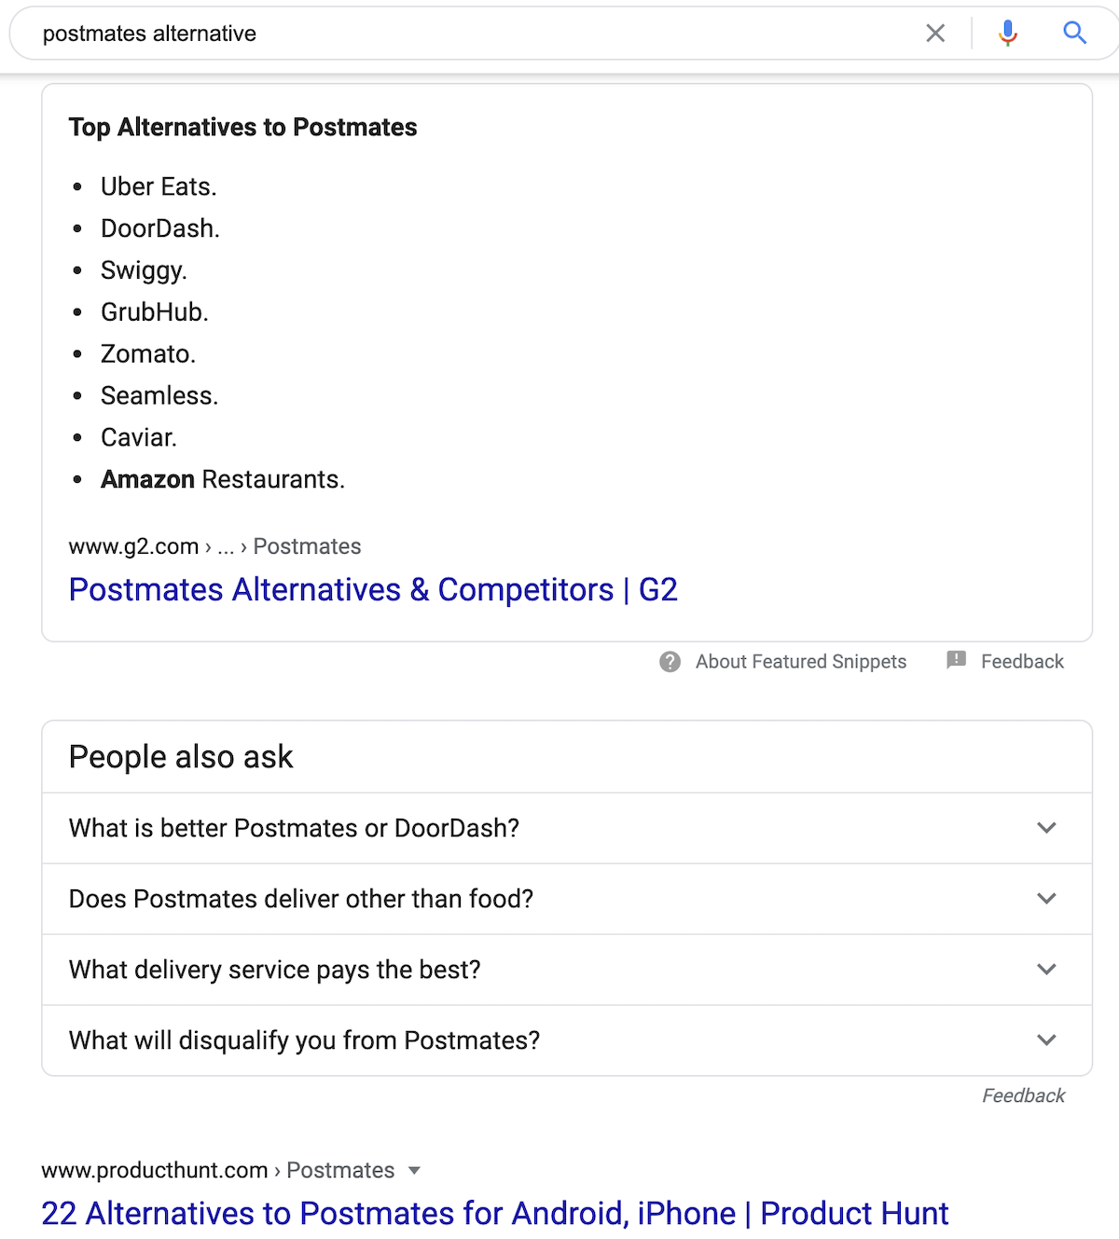Click the Feedback link below People also ask

click(x=1023, y=1094)
